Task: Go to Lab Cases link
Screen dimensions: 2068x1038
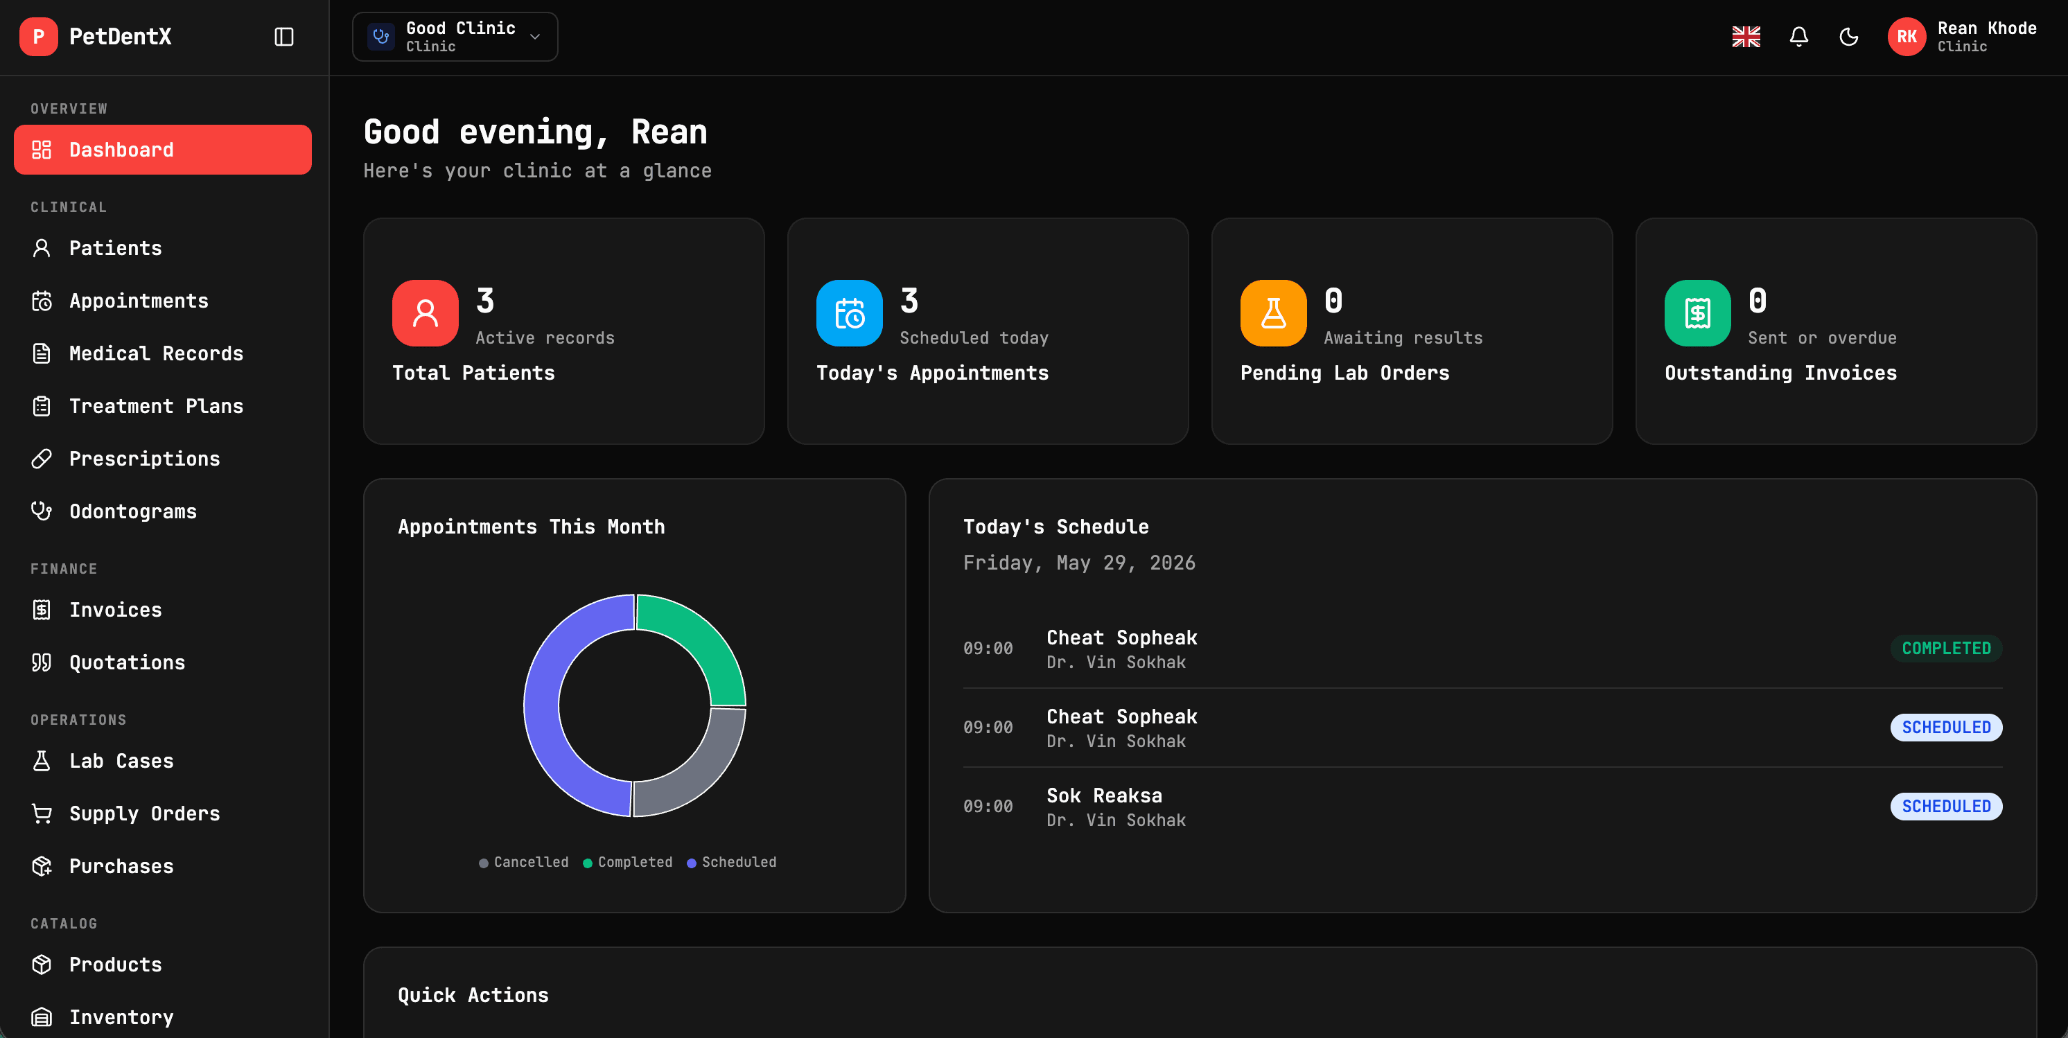Action: point(162,761)
